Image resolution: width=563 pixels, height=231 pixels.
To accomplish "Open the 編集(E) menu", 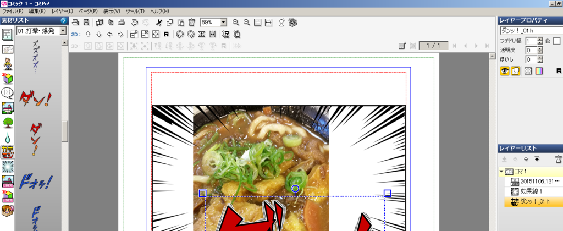I will [37, 11].
